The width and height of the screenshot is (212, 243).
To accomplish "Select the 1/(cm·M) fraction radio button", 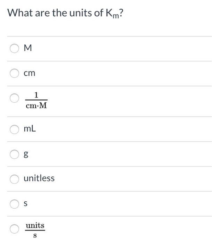I will [x=15, y=98].
